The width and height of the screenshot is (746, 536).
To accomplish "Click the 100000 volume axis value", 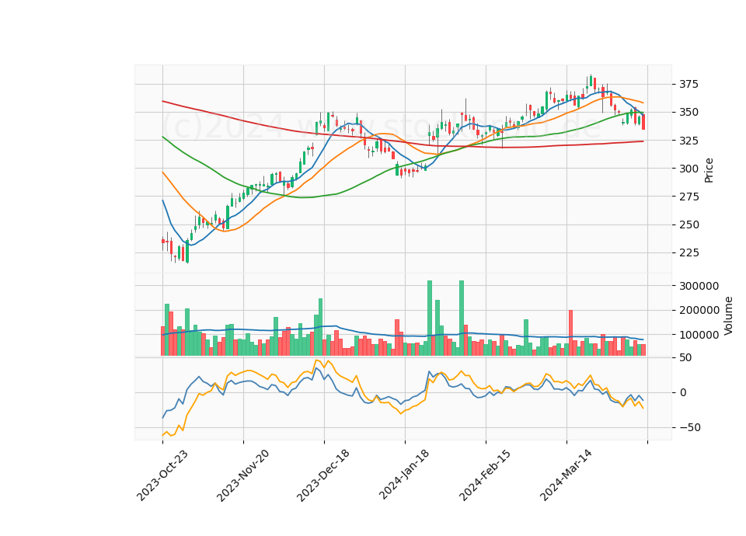I will pyautogui.click(x=699, y=336).
